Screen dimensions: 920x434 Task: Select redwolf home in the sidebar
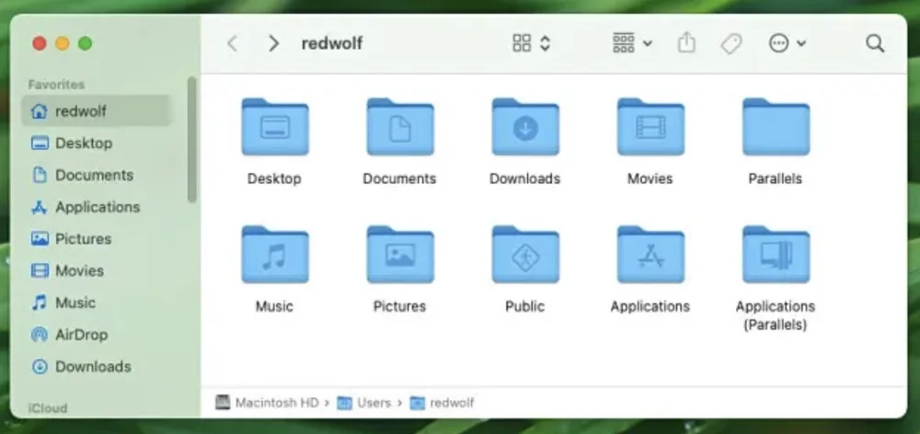point(96,111)
